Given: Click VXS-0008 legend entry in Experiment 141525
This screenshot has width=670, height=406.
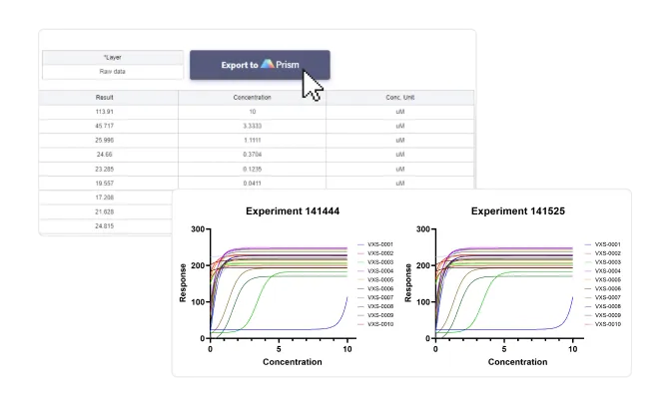Looking at the screenshot, I should point(603,306).
